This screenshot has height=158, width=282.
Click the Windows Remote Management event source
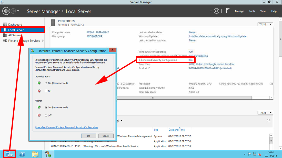pyautogui.click(x=135, y=136)
